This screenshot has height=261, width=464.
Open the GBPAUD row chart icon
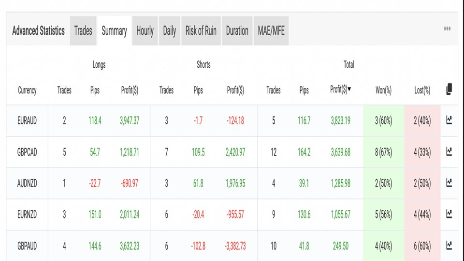tap(449, 245)
